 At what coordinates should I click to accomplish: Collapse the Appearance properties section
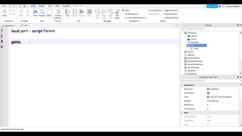click(182, 85)
